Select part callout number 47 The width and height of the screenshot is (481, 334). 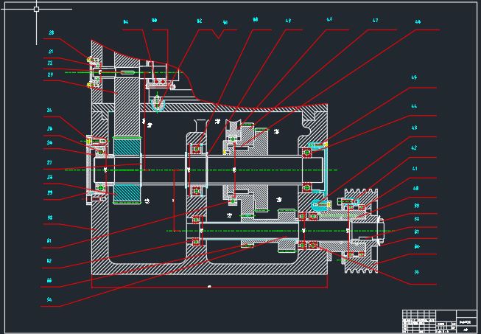point(375,21)
